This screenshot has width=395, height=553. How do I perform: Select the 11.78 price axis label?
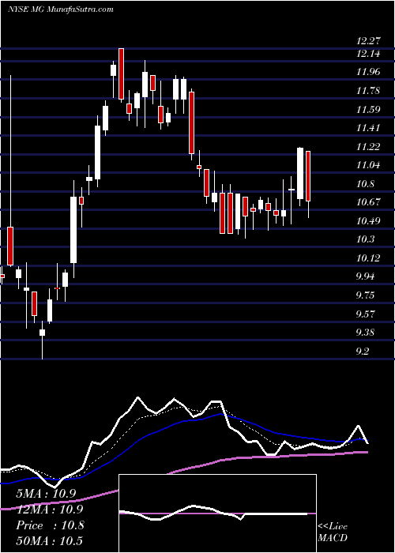[369, 91]
